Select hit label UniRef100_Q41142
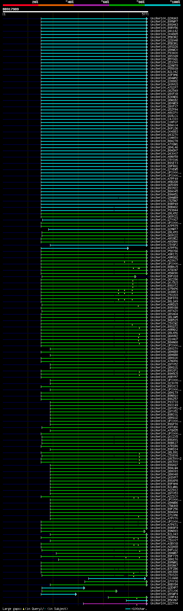 pyautogui.click(x=164, y=31)
